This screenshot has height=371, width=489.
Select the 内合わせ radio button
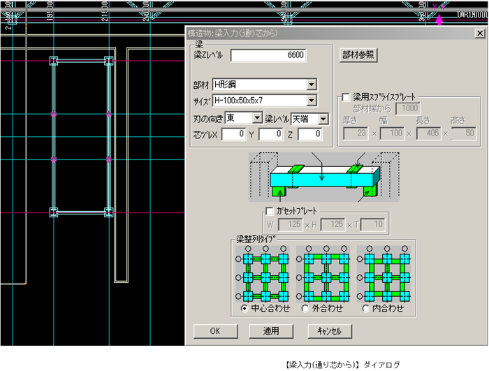coord(365,308)
